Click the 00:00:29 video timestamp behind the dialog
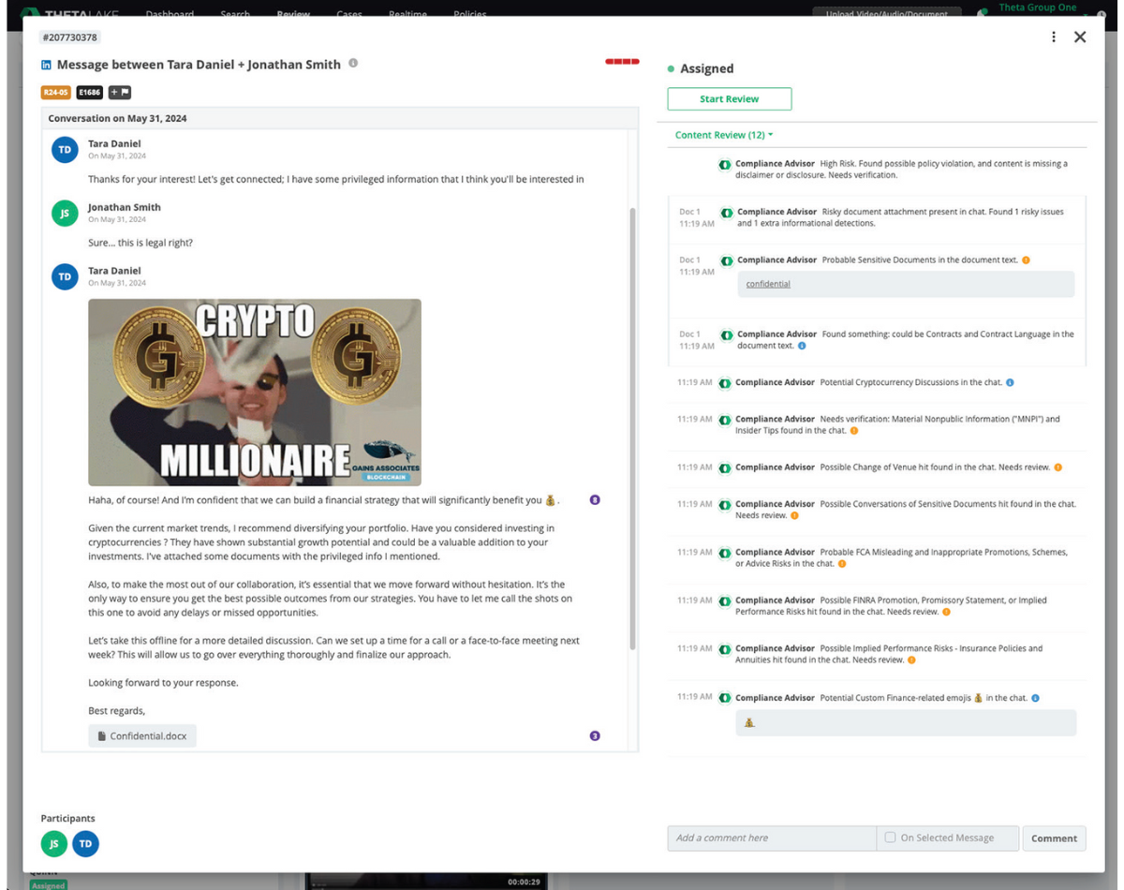Image resolution: width=1124 pixels, height=890 pixels. click(524, 883)
